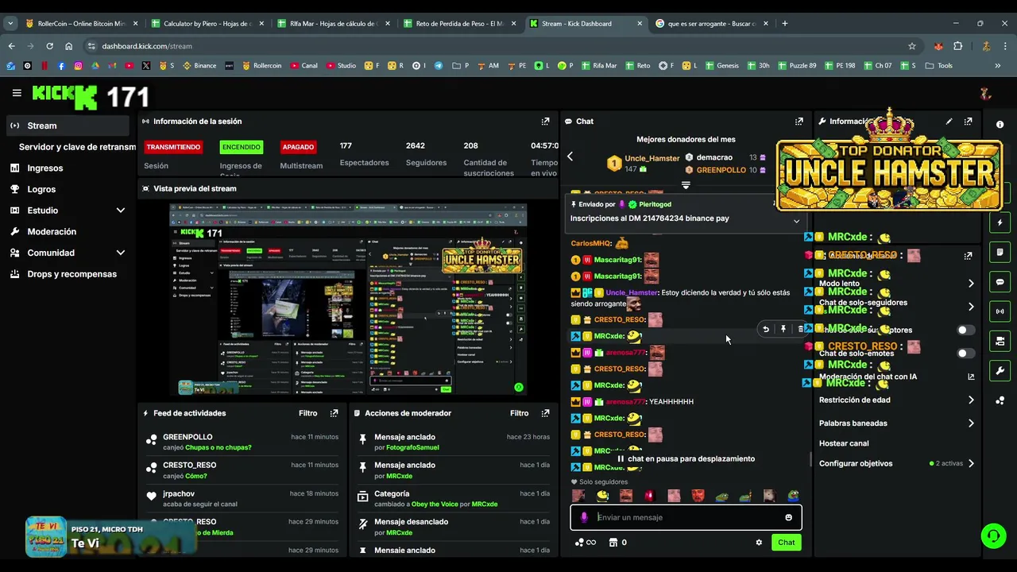Open Moderación del chat con IA link

971,377
